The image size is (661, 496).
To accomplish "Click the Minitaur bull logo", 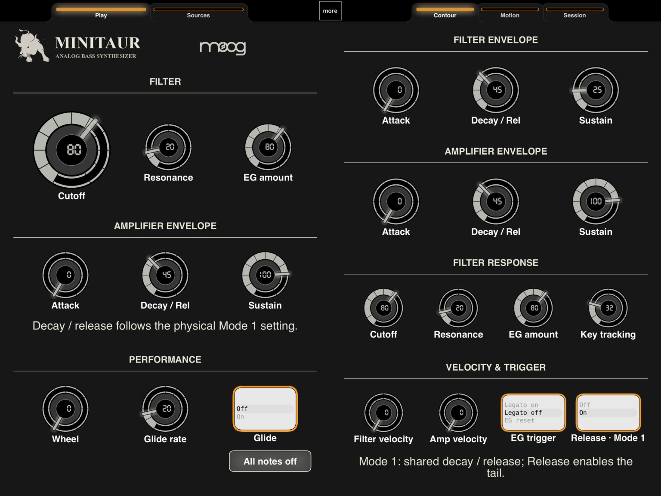I will (31, 46).
